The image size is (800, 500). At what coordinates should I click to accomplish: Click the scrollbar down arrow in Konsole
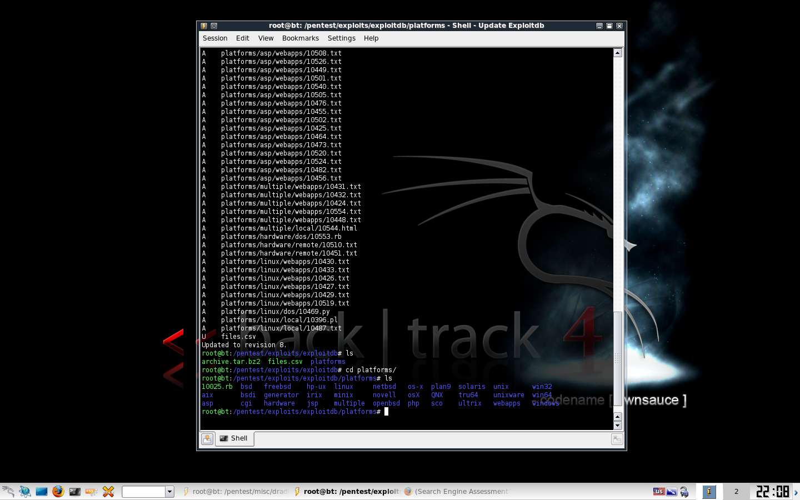pyautogui.click(x=617, y=426)
